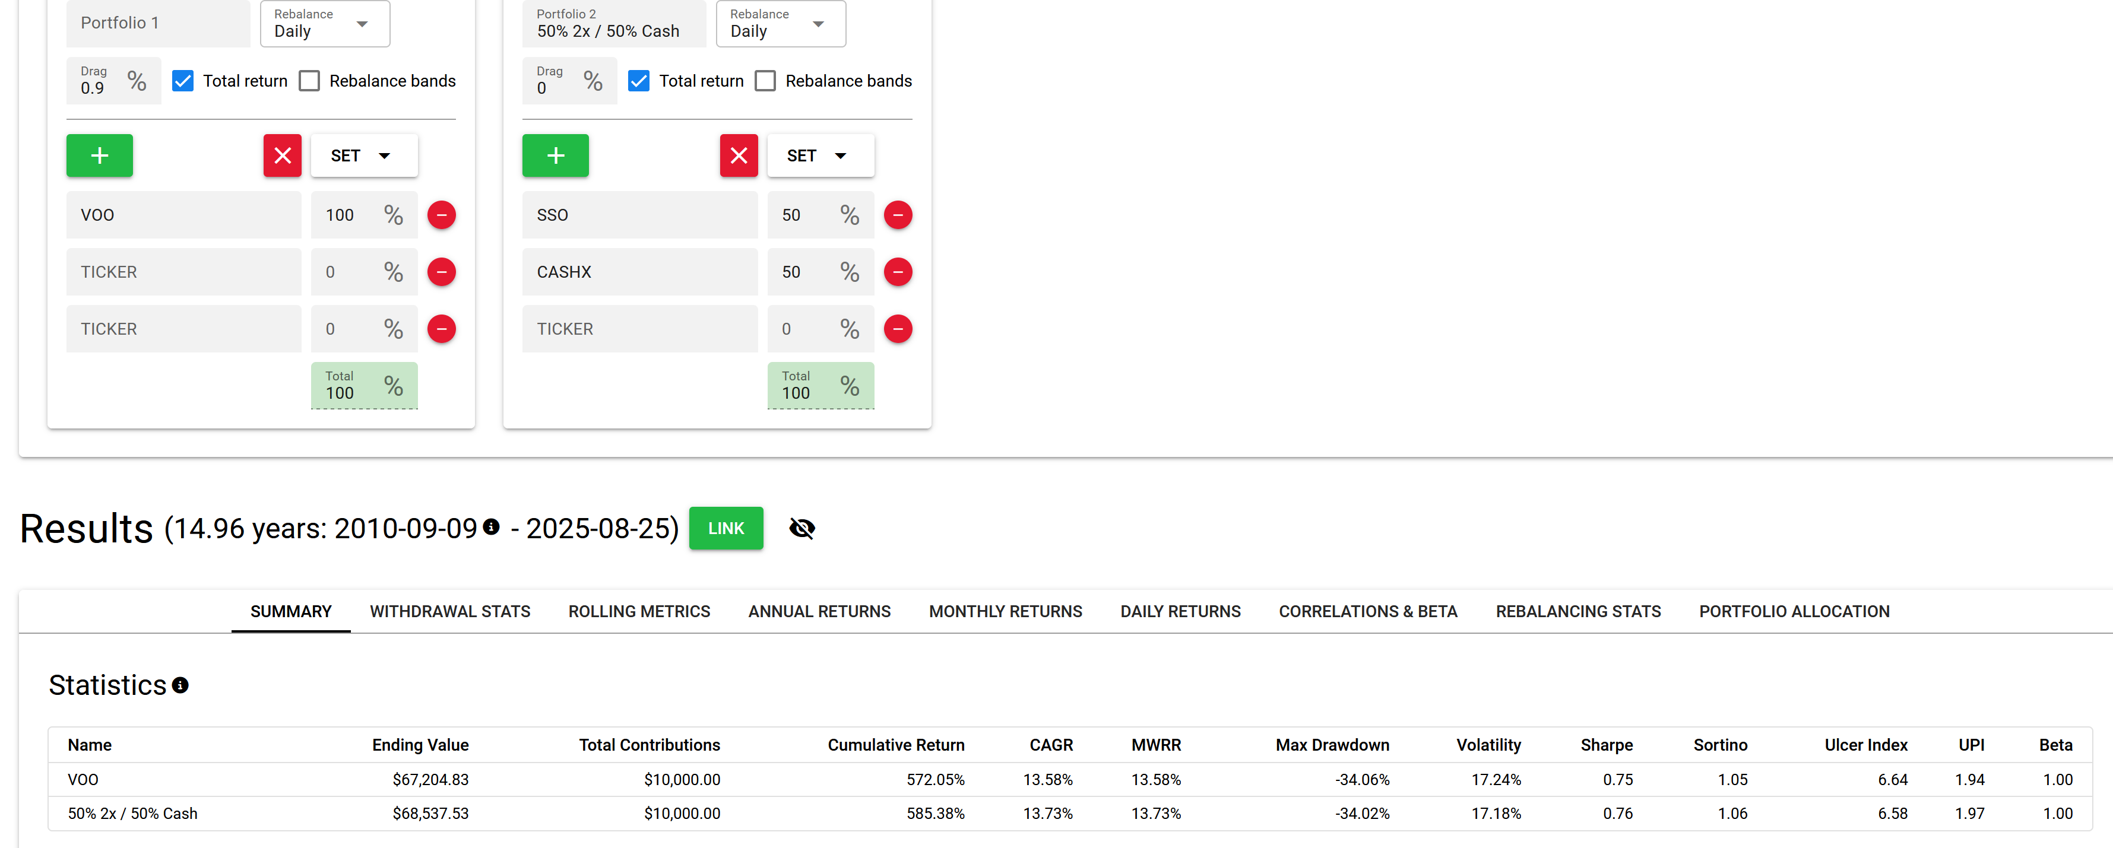Click the Total Contributions column header

click(649, 745)
